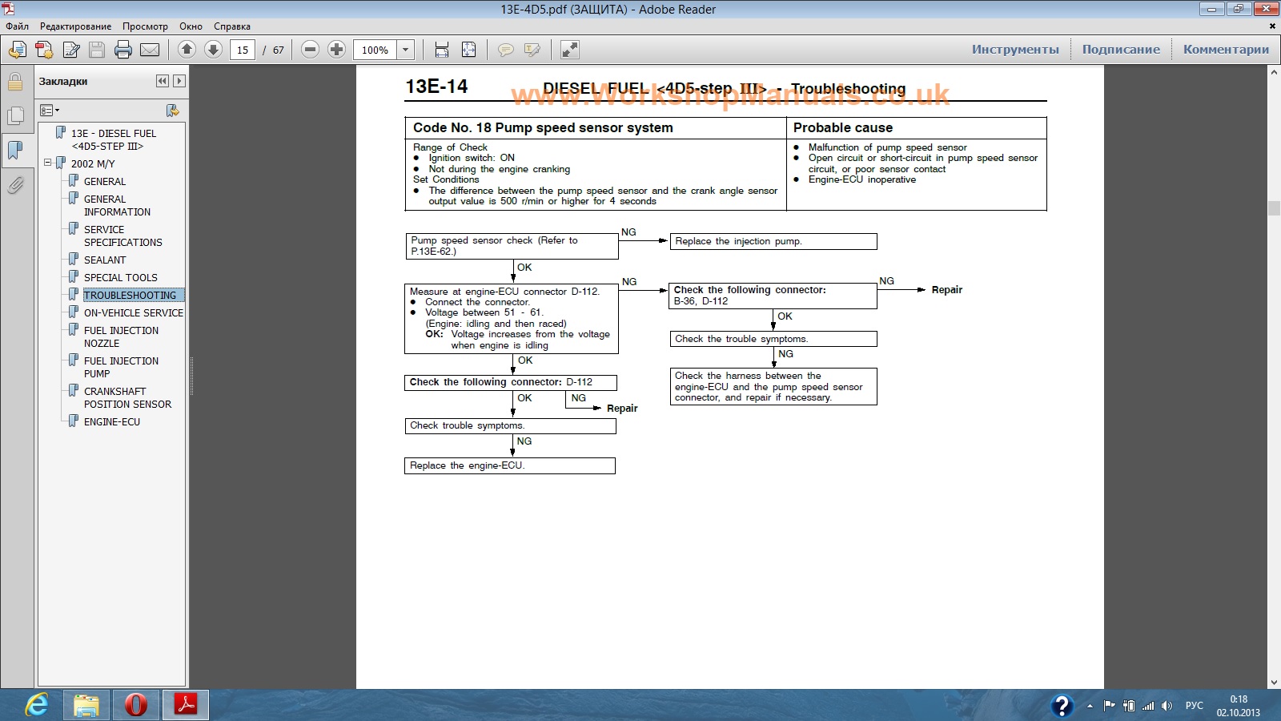Open the Комментарии pane
1281x721 pixels.
1226,50
